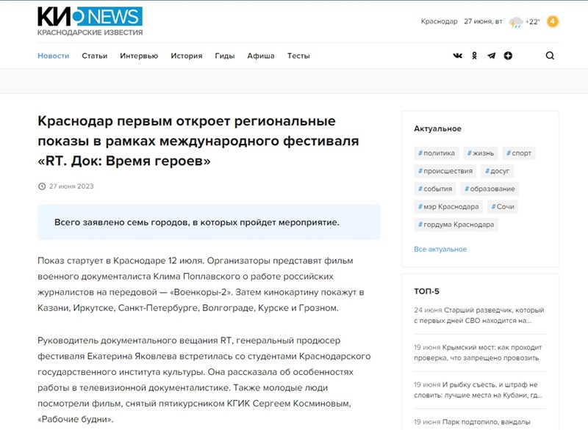Click the header date 27 июня, вт
The image size is (588, 430).
483,21
